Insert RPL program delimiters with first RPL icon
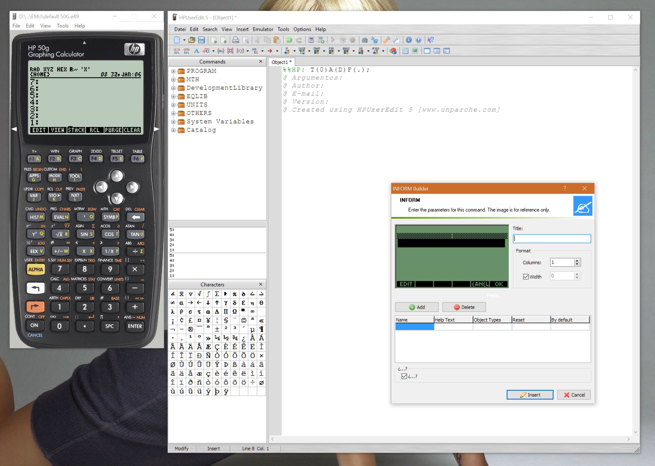 point(177,51)
